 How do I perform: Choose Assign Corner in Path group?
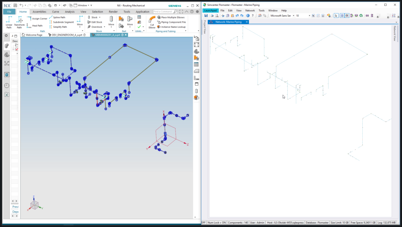(x=38, y=18)
